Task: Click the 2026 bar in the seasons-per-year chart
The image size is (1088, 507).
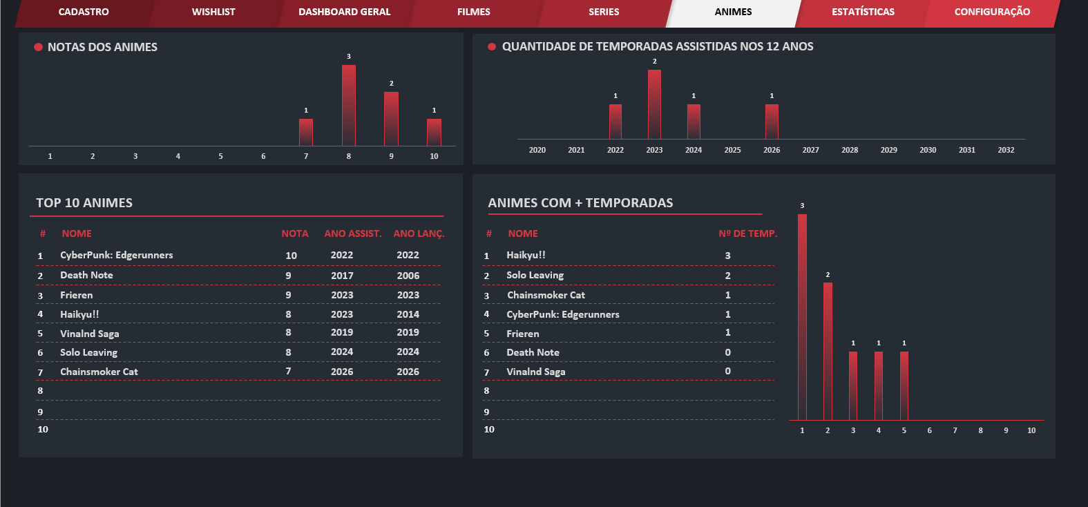Action: pos(772,122)
